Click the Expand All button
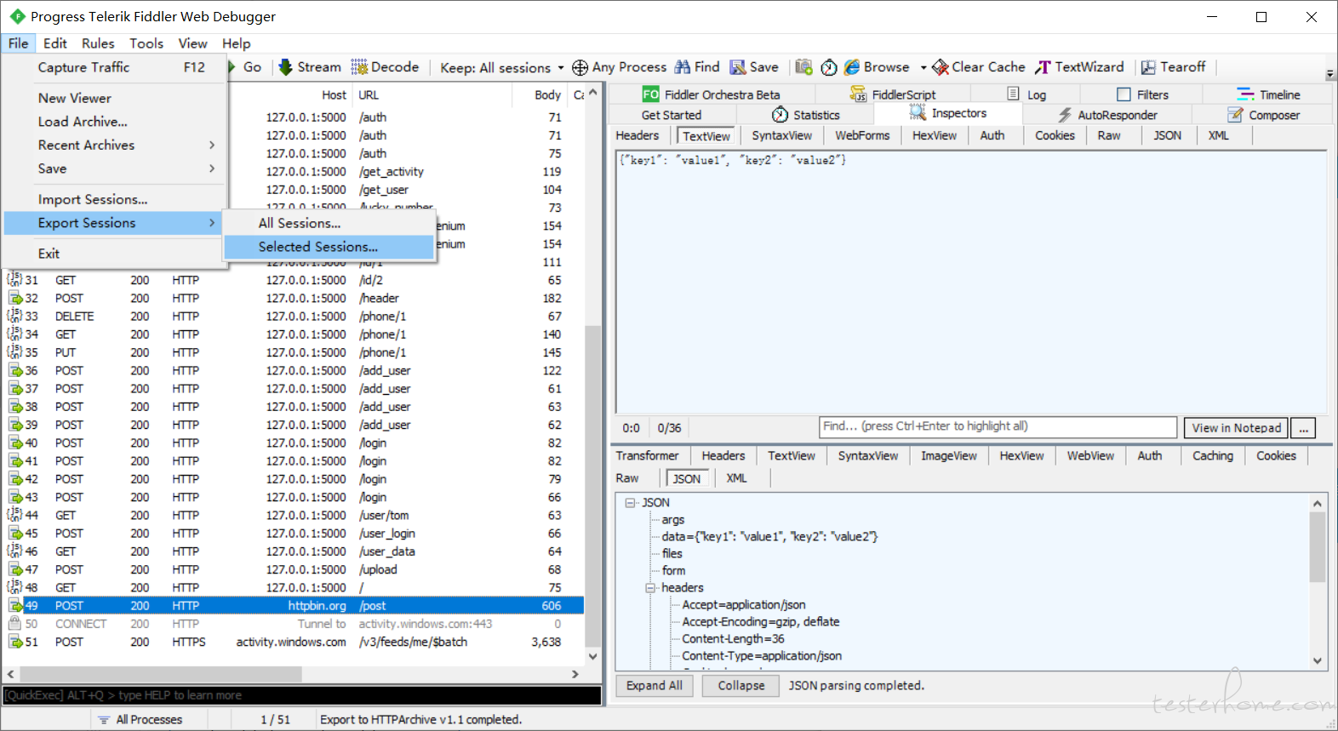The width and height of the screenshot is (1338, 731). pos(655,686)
